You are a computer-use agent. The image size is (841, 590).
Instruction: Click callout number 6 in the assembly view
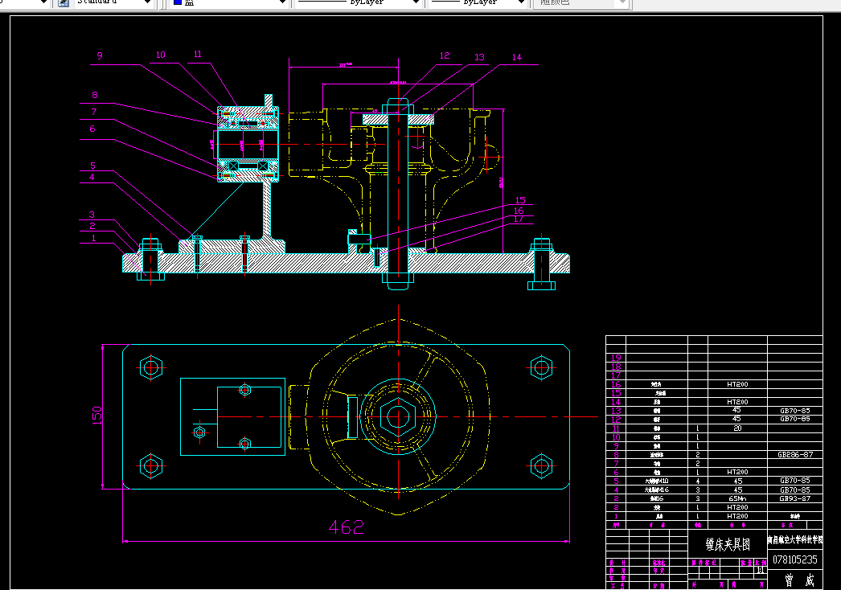92,129
